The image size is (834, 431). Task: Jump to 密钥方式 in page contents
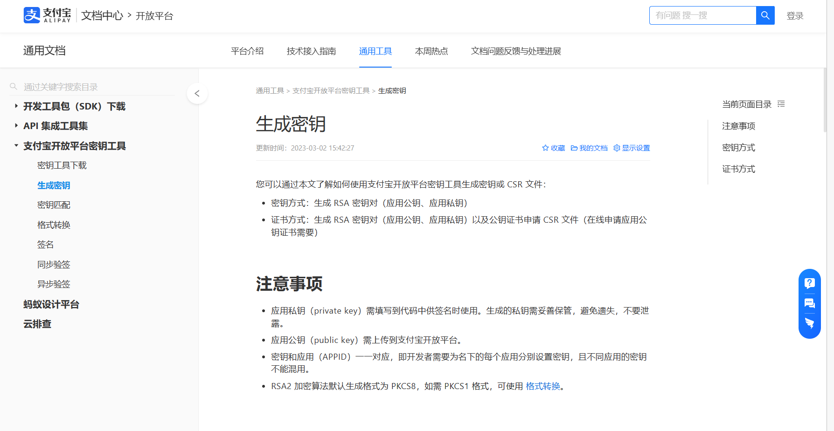pyautogui.click(x=738, y=147)
